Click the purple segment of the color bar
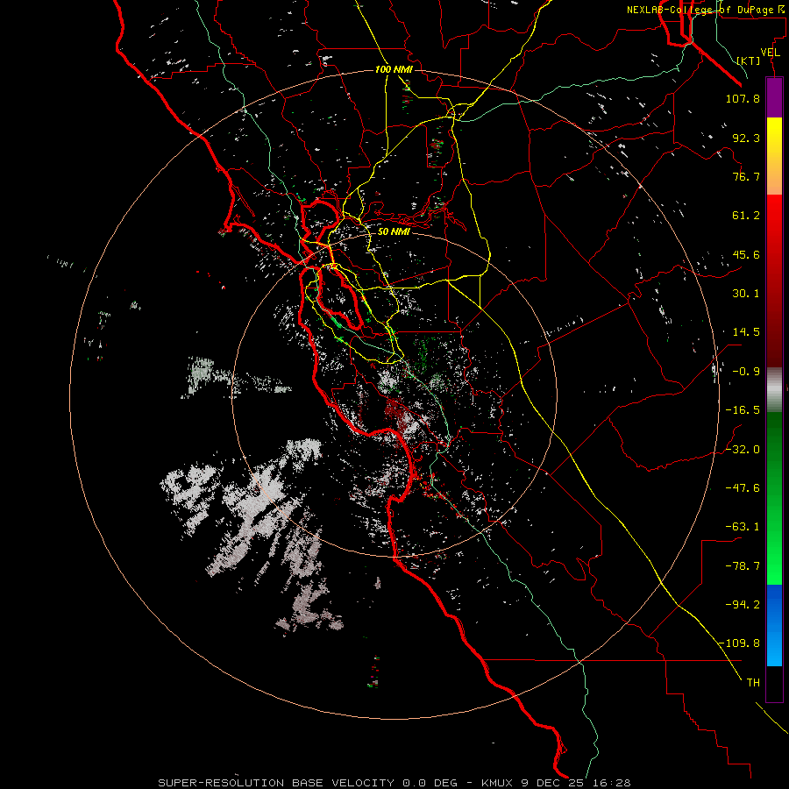 coord(774,97)
